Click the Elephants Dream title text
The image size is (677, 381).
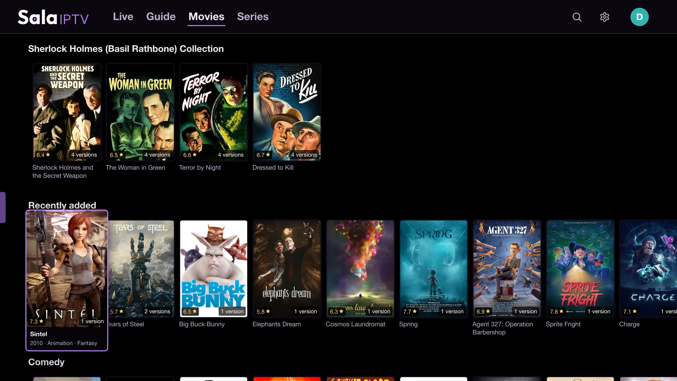277,324
